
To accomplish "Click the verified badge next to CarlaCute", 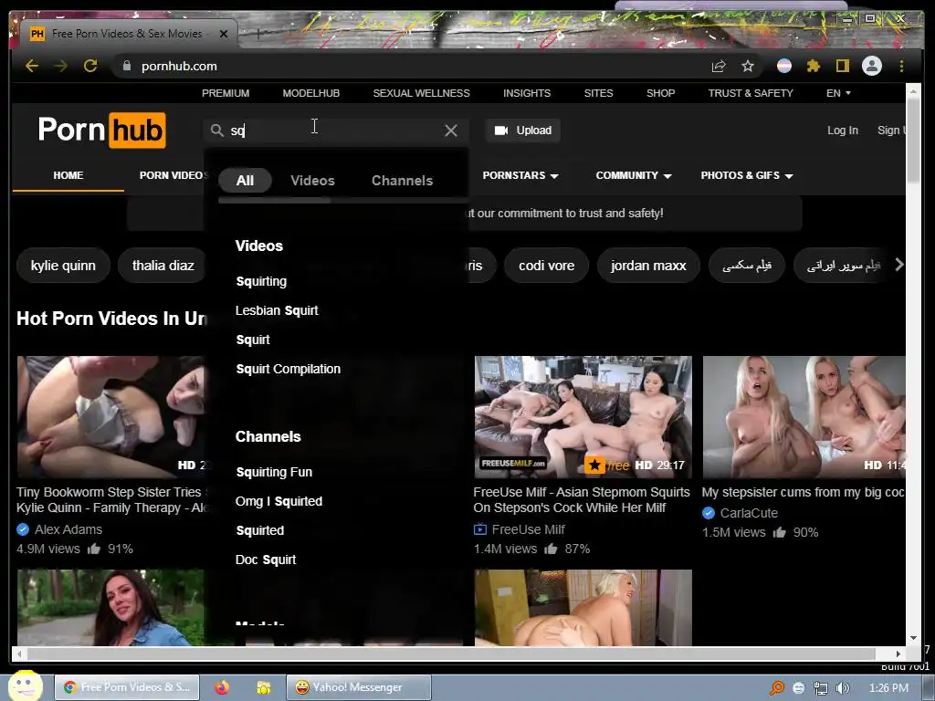I will coord(709,513).
